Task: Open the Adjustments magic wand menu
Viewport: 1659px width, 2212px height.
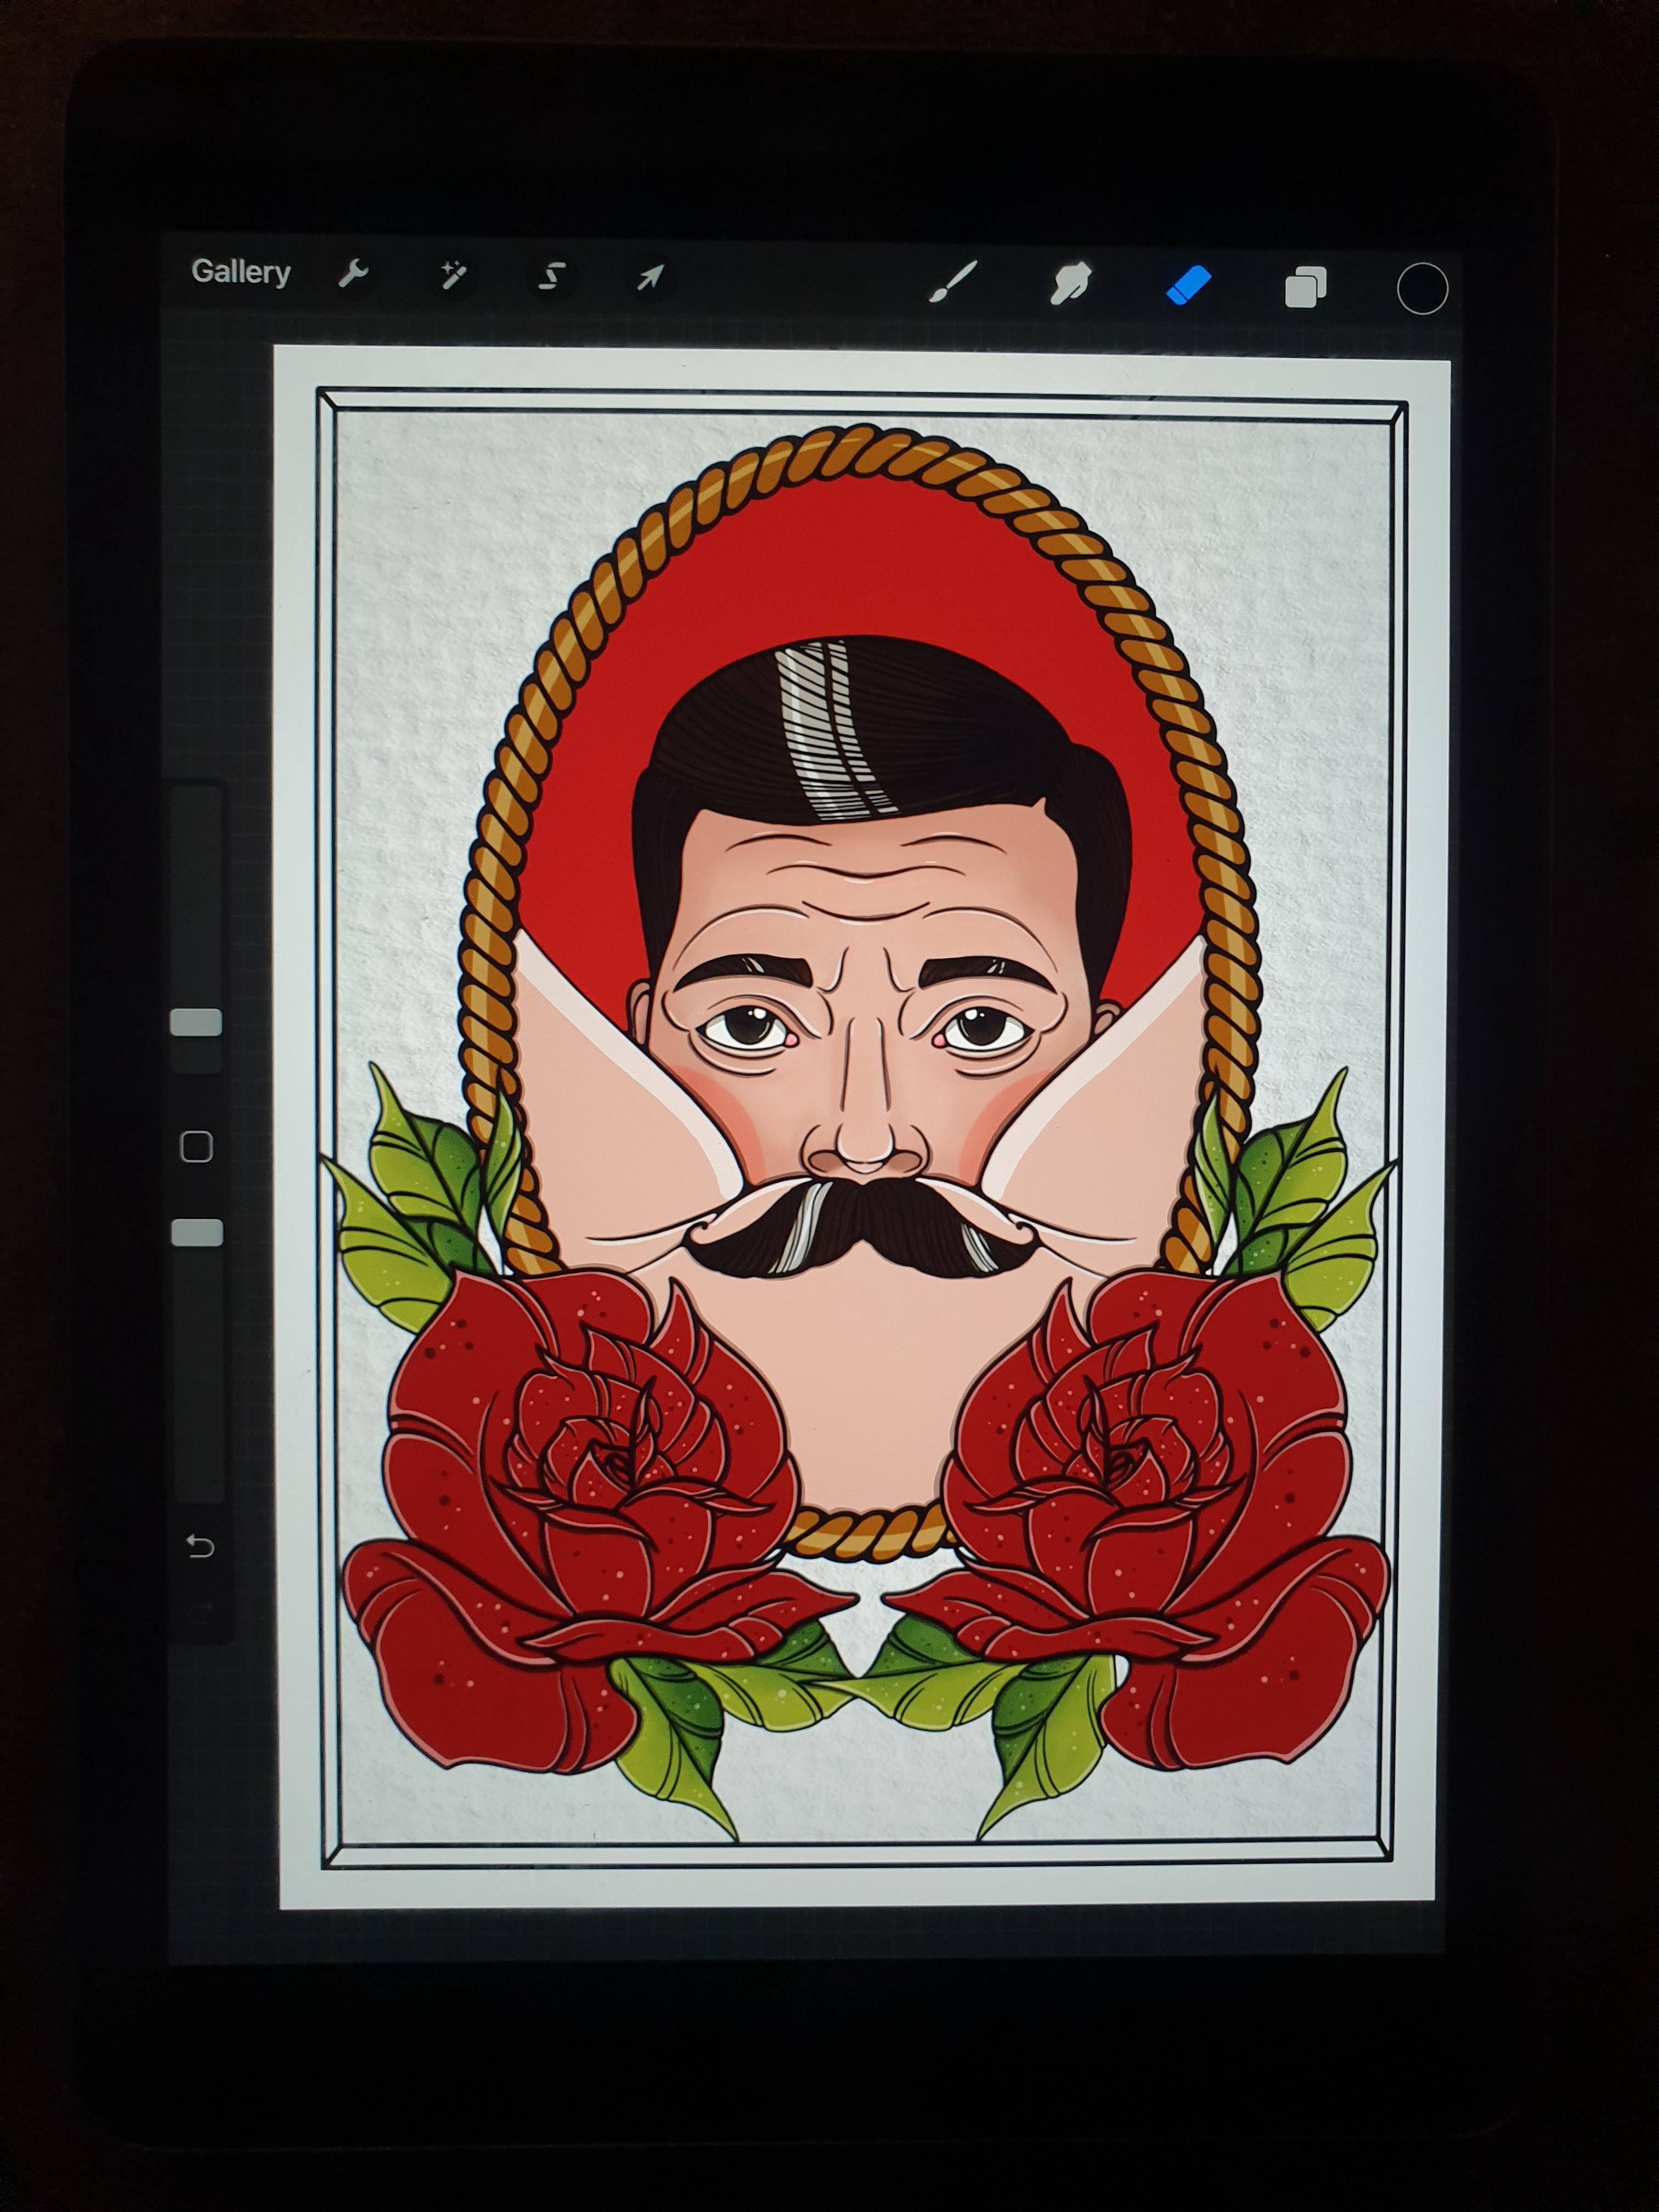Action: tap(453, 276)
